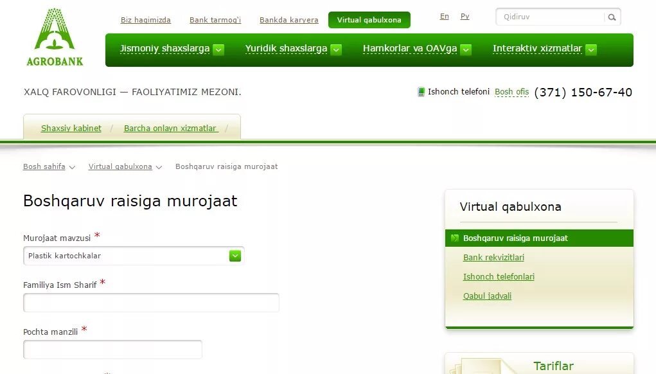The image size is (656, 374).
Task: Click the Virtual qabulxona green button
Action: (369, 20)
